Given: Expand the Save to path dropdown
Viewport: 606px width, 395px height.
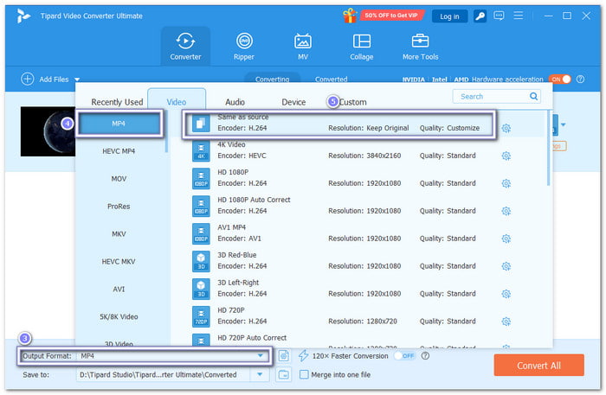Looking at the screenshot, I should pos(260,374).
